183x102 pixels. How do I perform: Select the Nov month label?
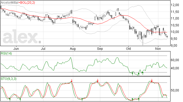[x=158, y=48]
